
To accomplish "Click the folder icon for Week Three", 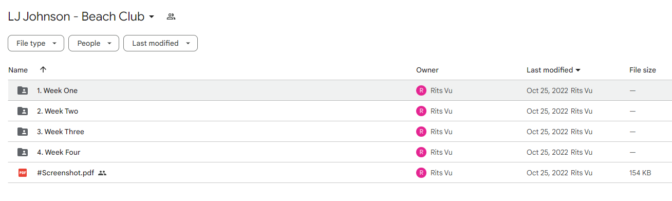I will click(x=23, y=132).
